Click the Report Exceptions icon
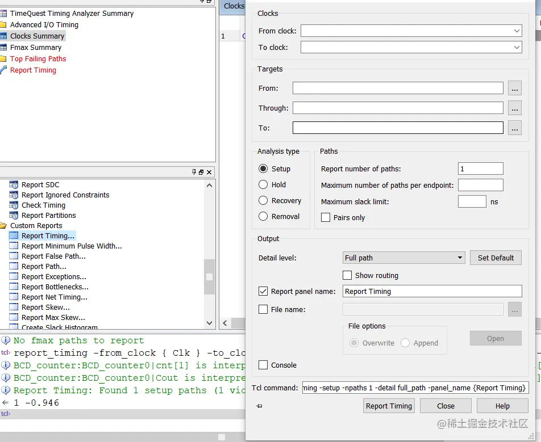This screenshot has width=541, height=442. tap(14, 277)
